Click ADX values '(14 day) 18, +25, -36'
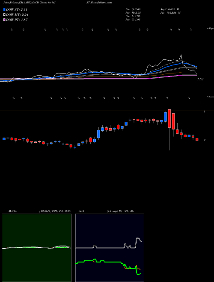 coord(120,211)
